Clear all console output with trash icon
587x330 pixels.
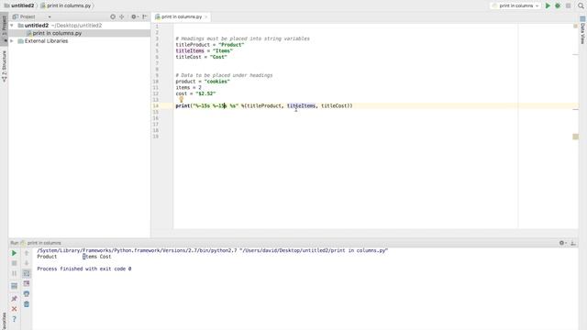(27, 304)
